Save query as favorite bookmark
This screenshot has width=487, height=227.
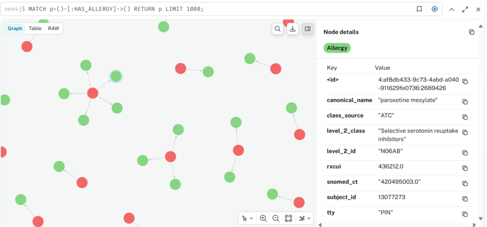tap(419, 9)
